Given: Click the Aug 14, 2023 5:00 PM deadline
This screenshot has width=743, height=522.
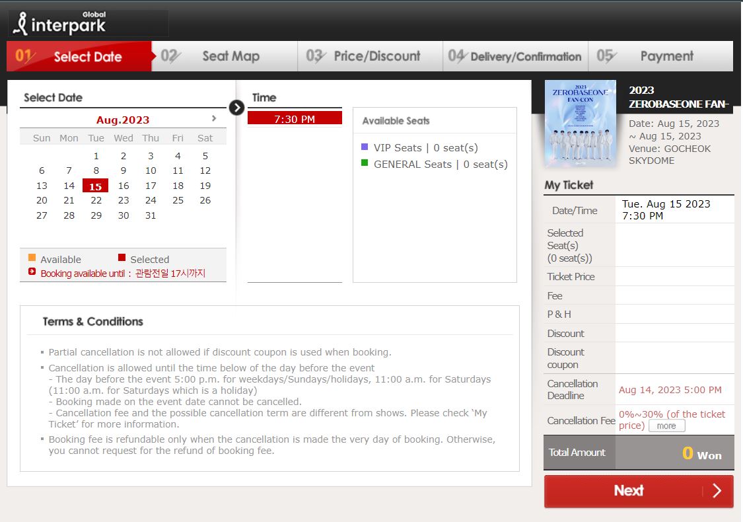Looking at the screenshot, I should [x=670, y=390].
